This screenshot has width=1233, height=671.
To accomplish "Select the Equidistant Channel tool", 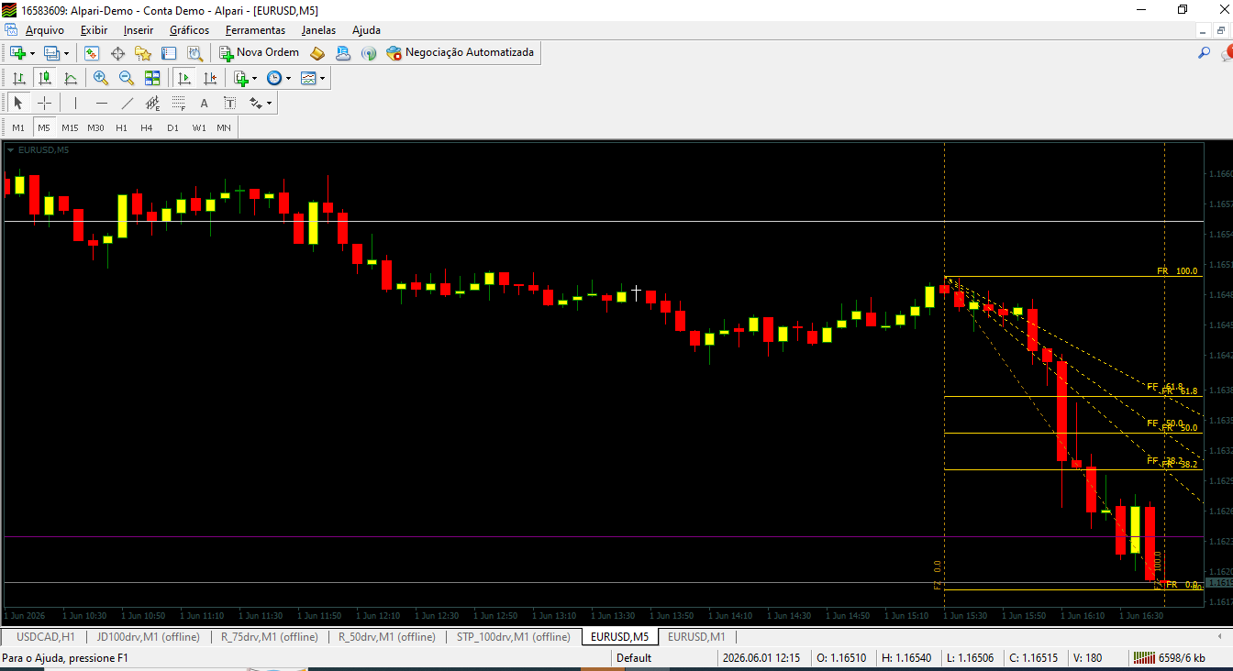I will tap(152, 103).
